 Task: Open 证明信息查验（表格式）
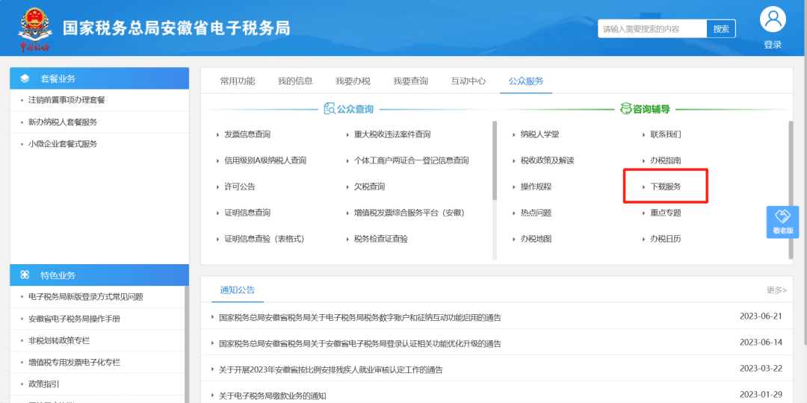pos(265,239)
